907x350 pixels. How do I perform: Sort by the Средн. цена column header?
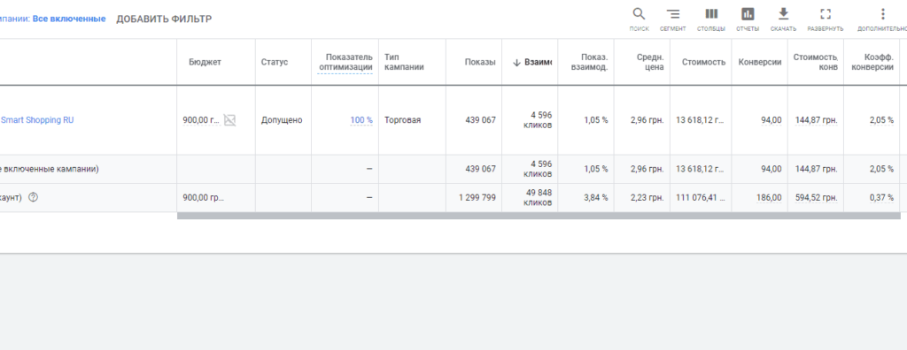tap(650, 63)
